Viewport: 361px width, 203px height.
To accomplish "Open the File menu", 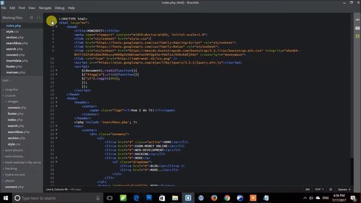I will click(4, 8).
